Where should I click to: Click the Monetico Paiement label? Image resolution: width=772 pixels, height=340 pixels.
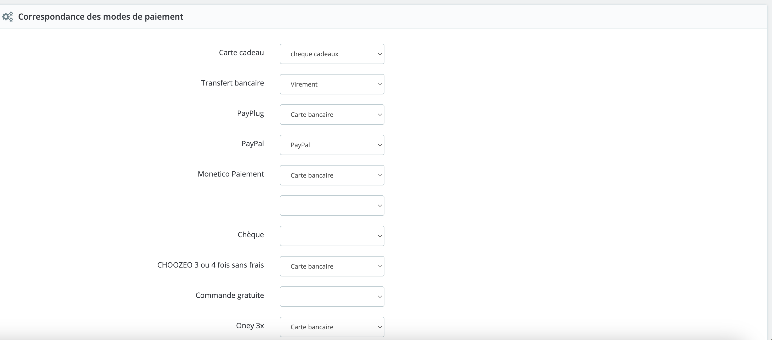pyautogui.click(x=231, y=174)
